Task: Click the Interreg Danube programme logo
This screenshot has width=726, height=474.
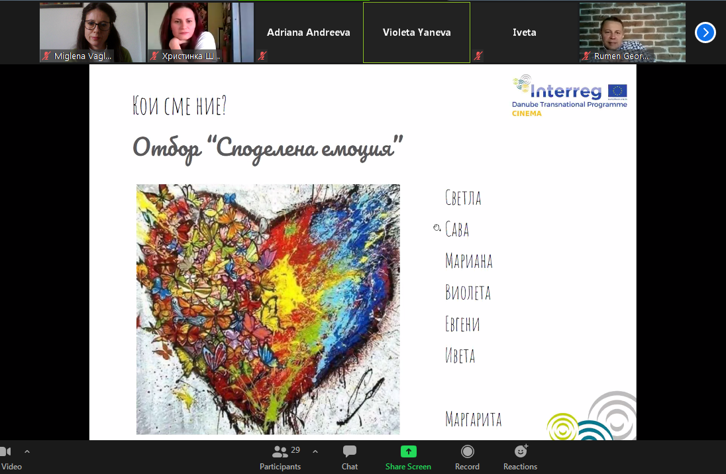Action: [570, 95]
